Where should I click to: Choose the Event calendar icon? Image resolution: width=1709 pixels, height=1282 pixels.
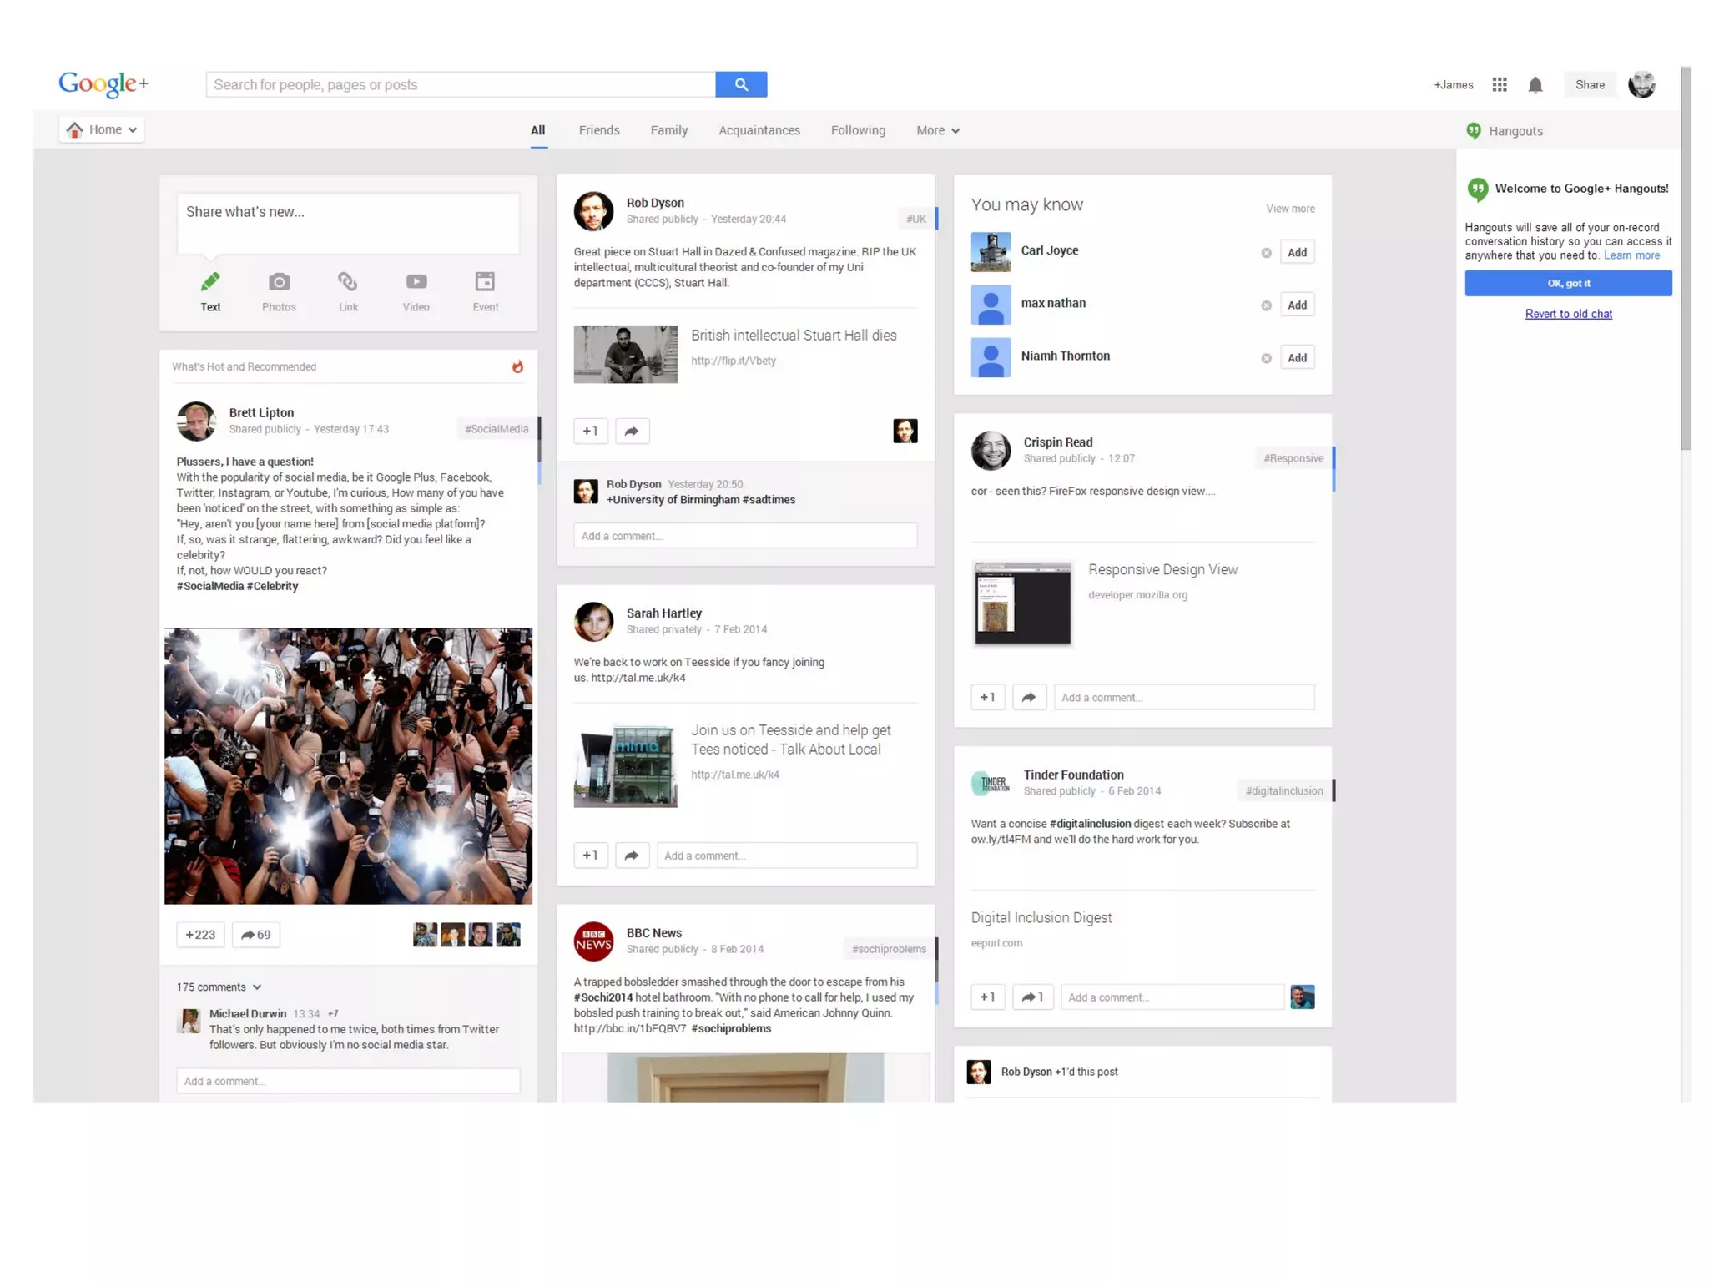(485, 283)
